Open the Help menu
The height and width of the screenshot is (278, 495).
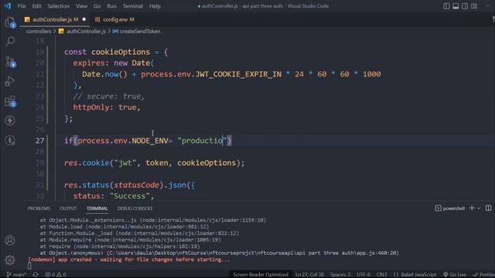pyautogui.click(x=155, y=6)
